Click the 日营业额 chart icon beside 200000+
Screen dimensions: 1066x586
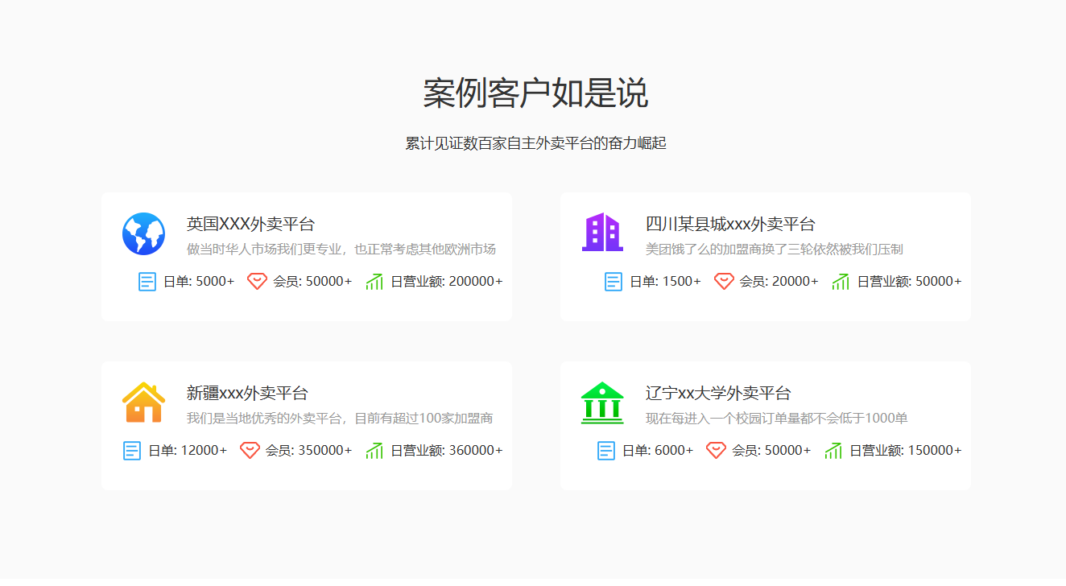point(374,282)
